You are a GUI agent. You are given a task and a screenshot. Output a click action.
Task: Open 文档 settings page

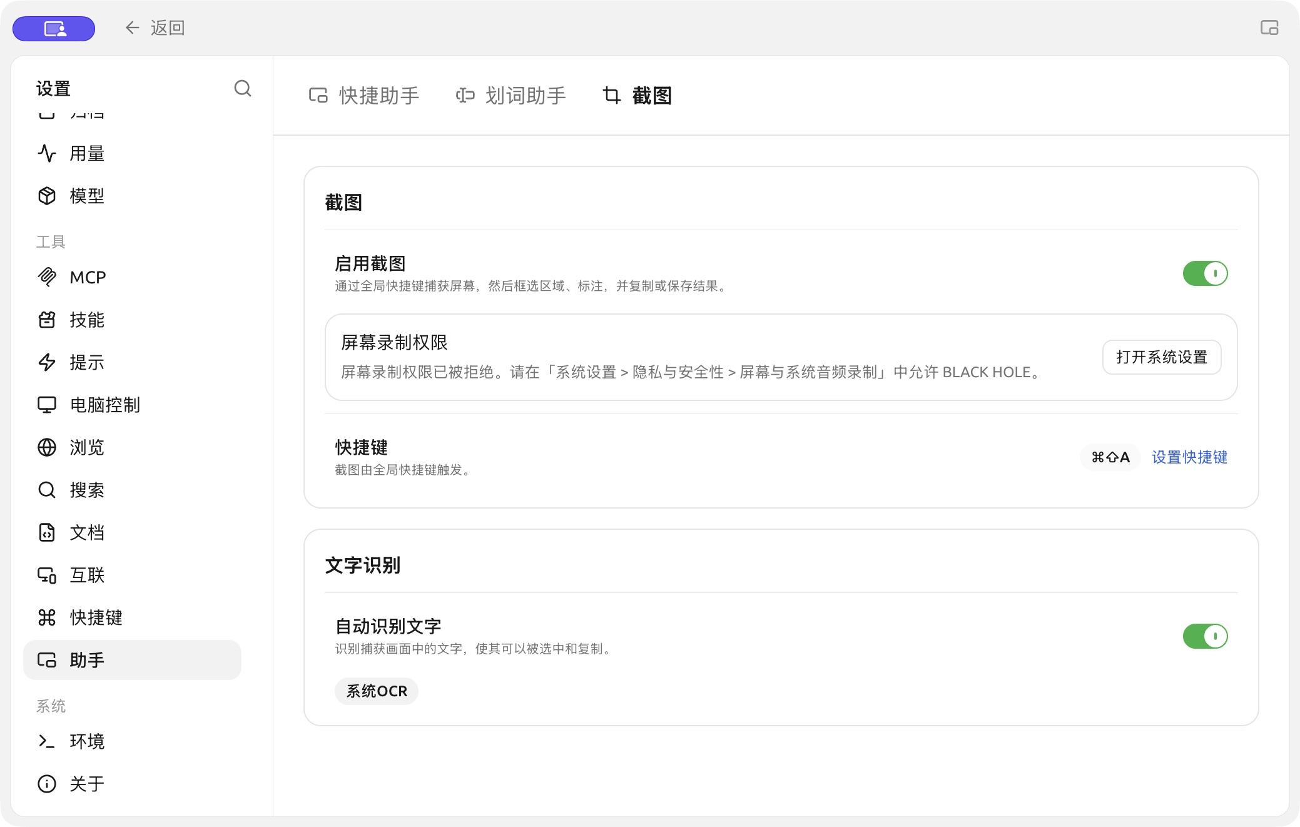(132, 532)
